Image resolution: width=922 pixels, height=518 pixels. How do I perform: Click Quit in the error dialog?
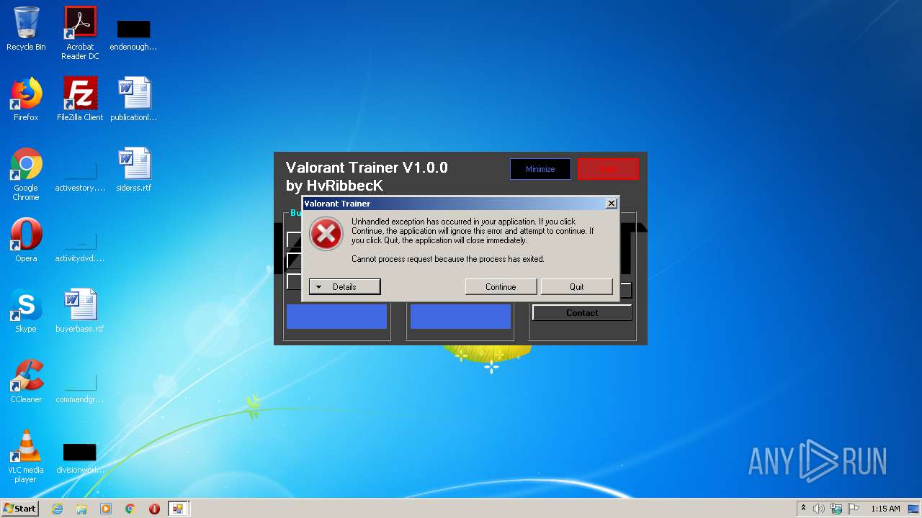[576, 287]
